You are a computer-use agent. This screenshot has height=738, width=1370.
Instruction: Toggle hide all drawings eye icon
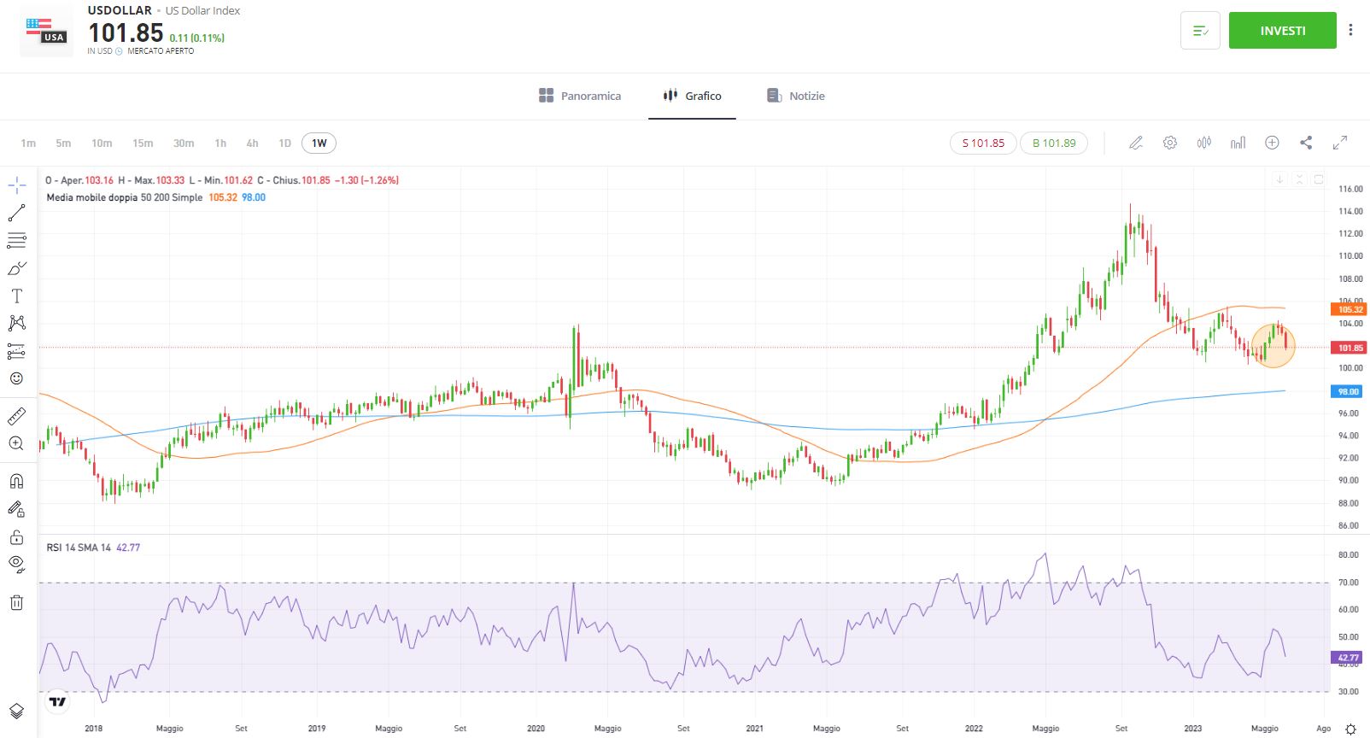click(16, 563)
